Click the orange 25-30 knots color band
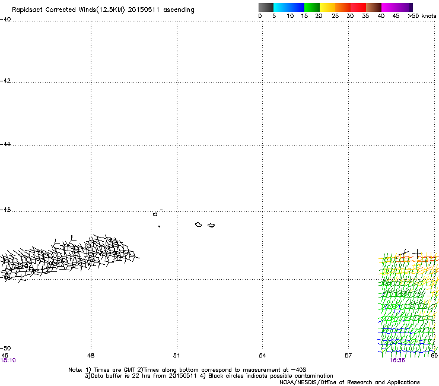439x386 pixels. pyautogui.click(x=343, y=7)
